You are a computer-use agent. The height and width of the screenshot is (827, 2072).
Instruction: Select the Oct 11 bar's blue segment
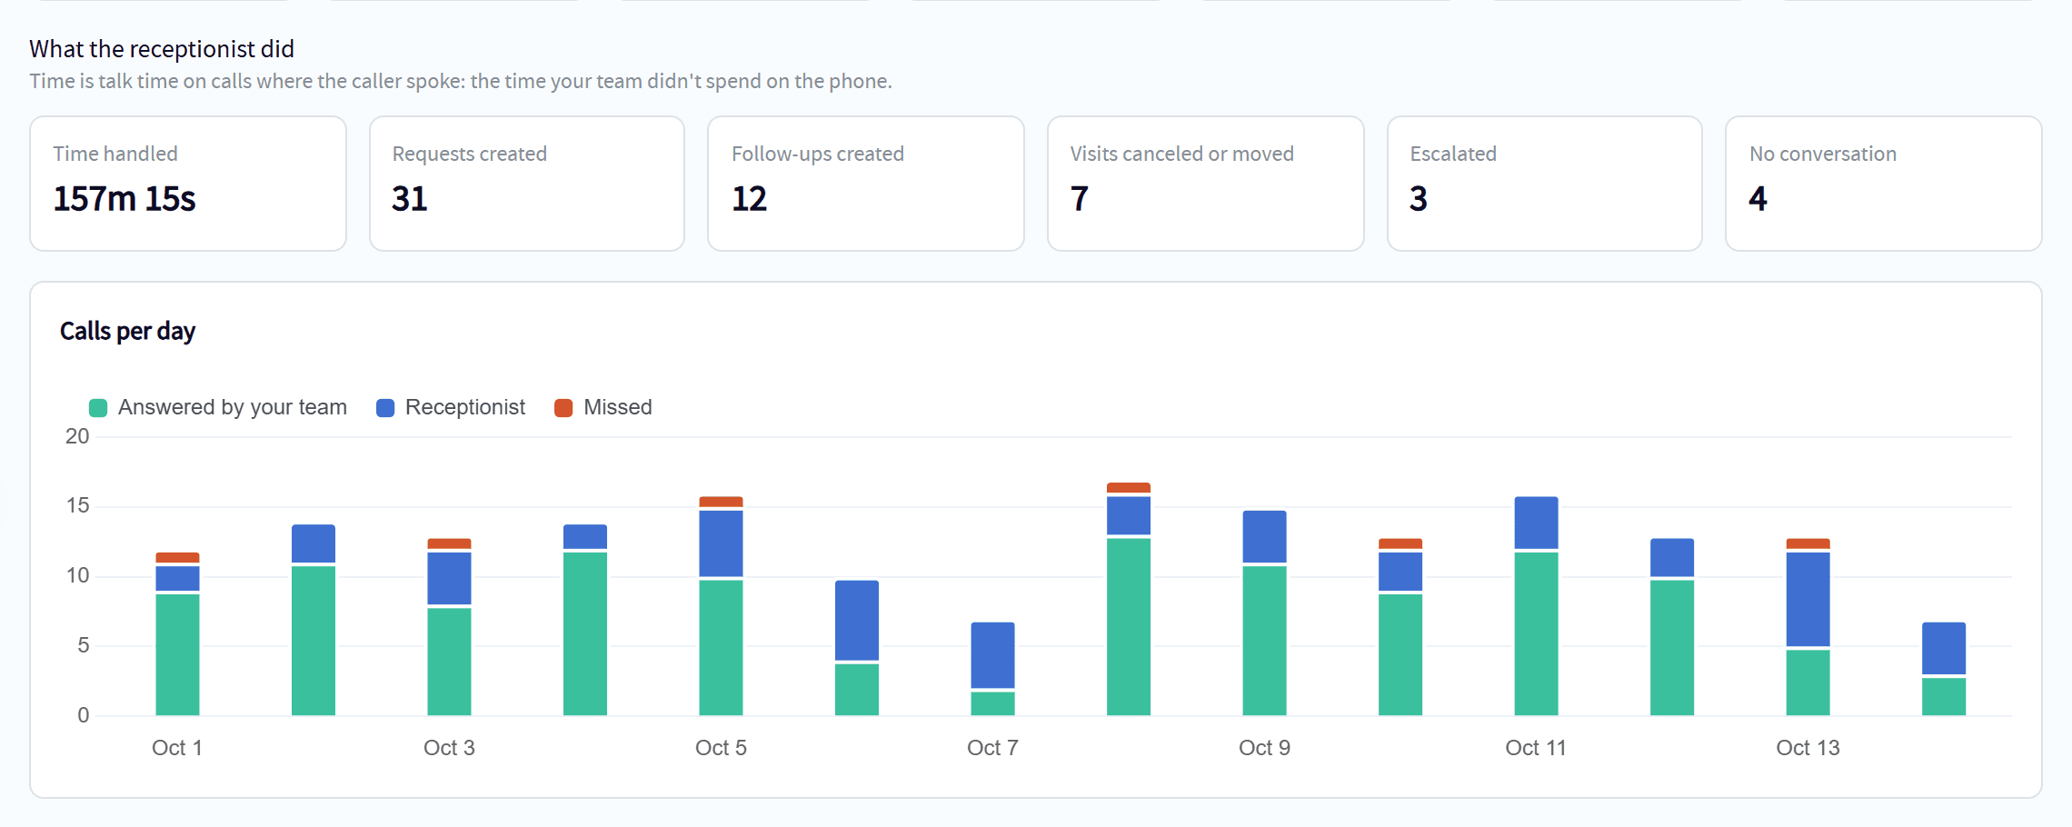1536,523
